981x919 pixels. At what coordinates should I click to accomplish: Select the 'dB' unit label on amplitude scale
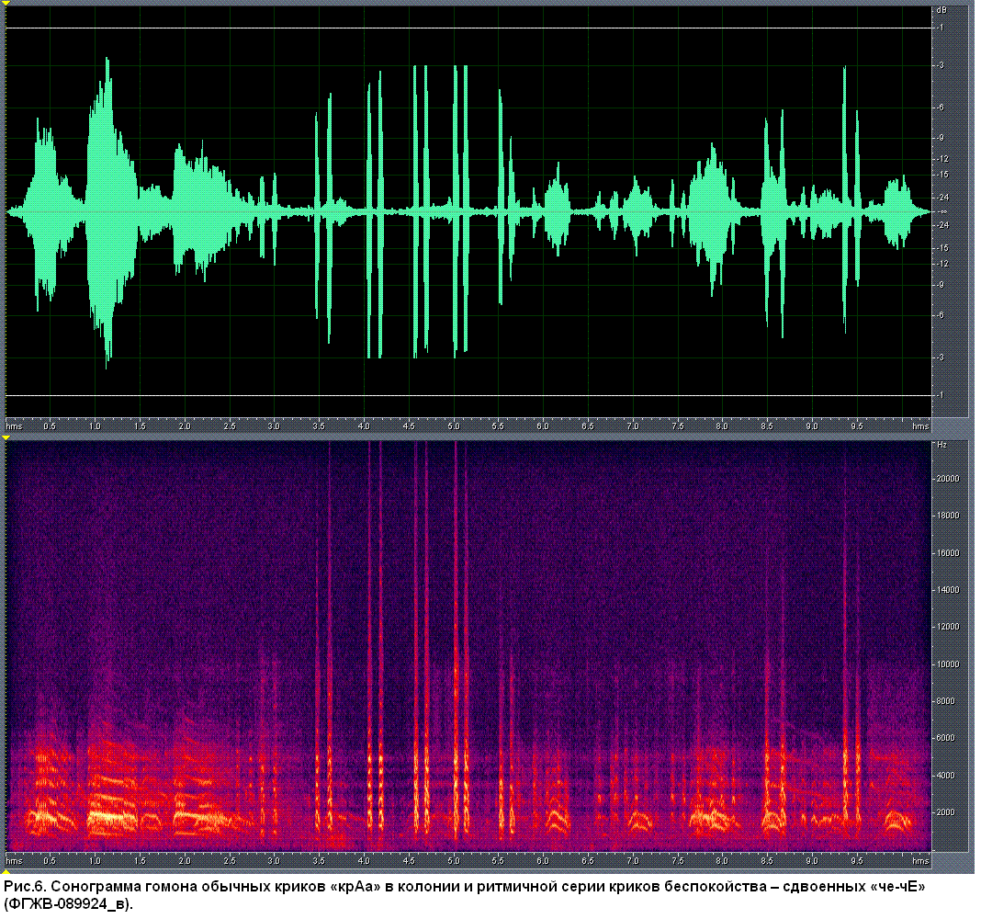(x=942, y=10)
